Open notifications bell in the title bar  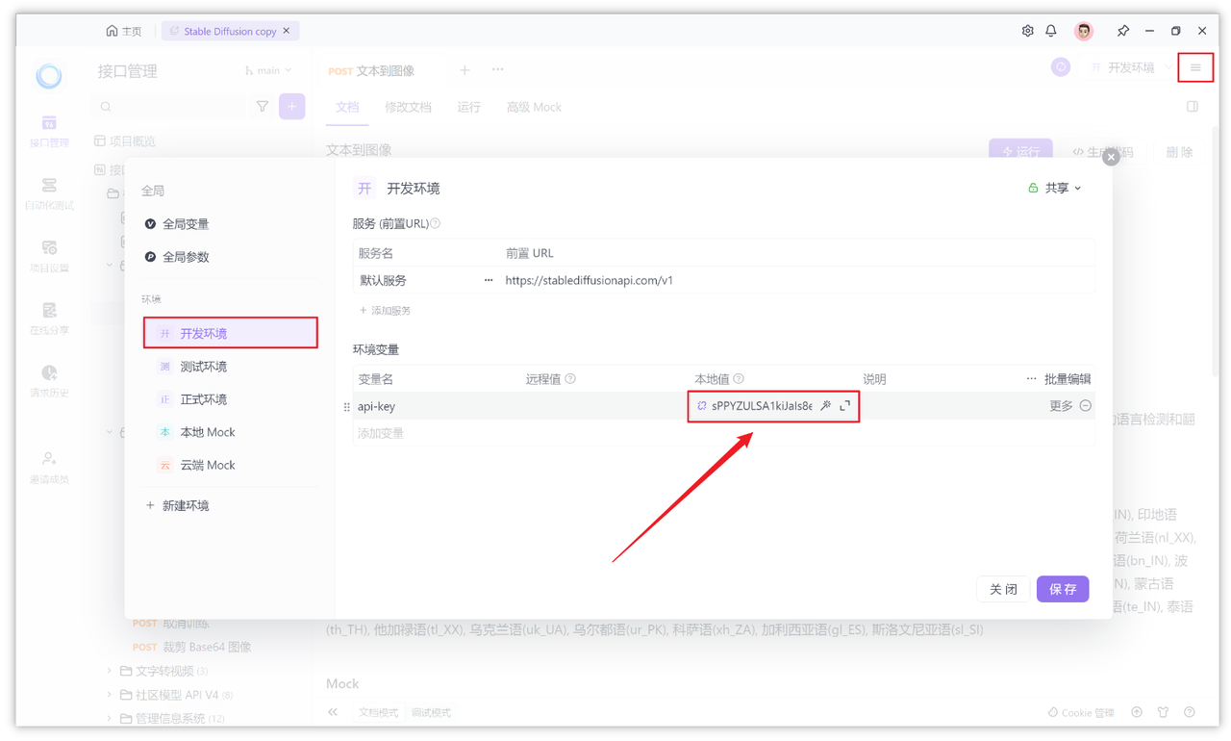pos(1051,31)
